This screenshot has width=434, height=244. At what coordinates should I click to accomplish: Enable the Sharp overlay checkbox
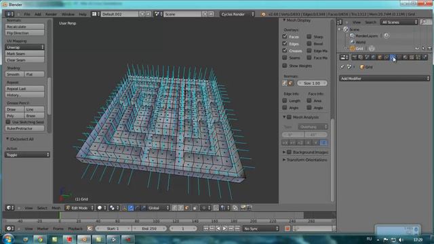(309, 37)
